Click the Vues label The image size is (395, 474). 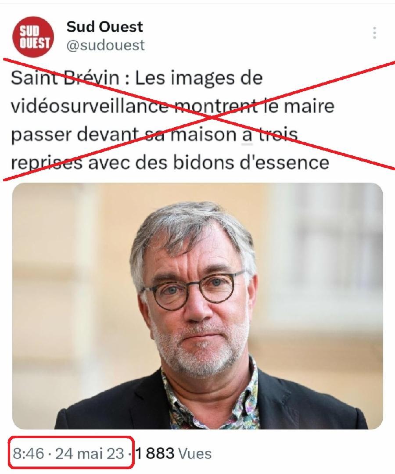[x=195, y=454]
